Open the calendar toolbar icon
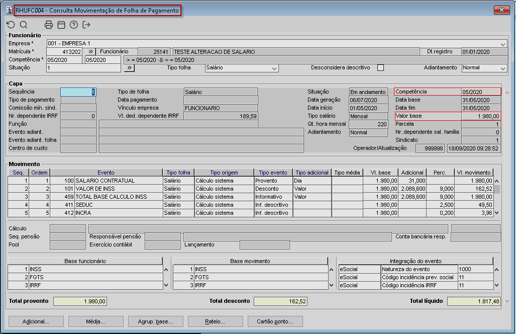Image resolution: width=516 pixels, height=334 pixels. (x=61, y=25)
